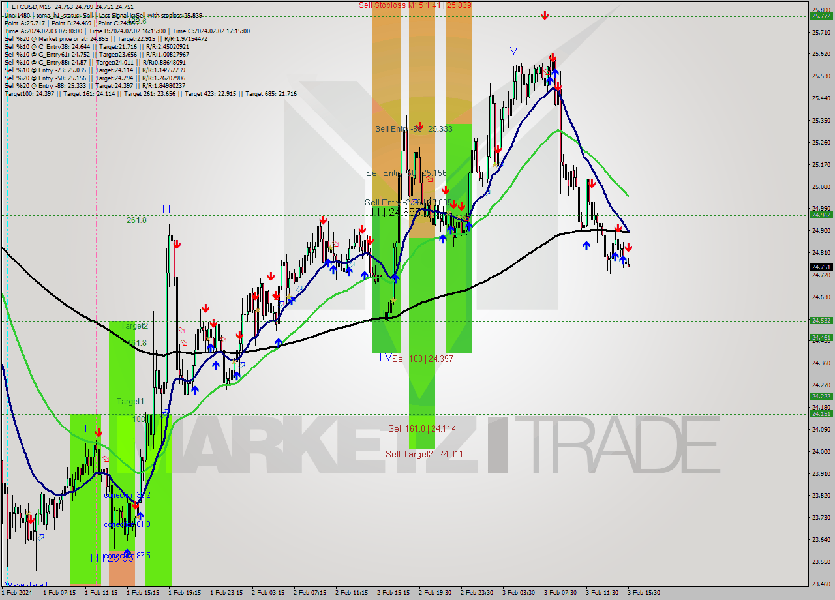The image size is (835, 600).
Task: Click the 2 Feb 03:15 time label
Action: (x=268, y=593)
